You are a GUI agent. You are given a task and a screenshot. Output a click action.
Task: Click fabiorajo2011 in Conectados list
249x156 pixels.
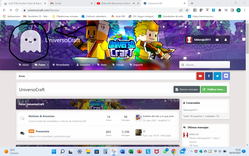190,110
